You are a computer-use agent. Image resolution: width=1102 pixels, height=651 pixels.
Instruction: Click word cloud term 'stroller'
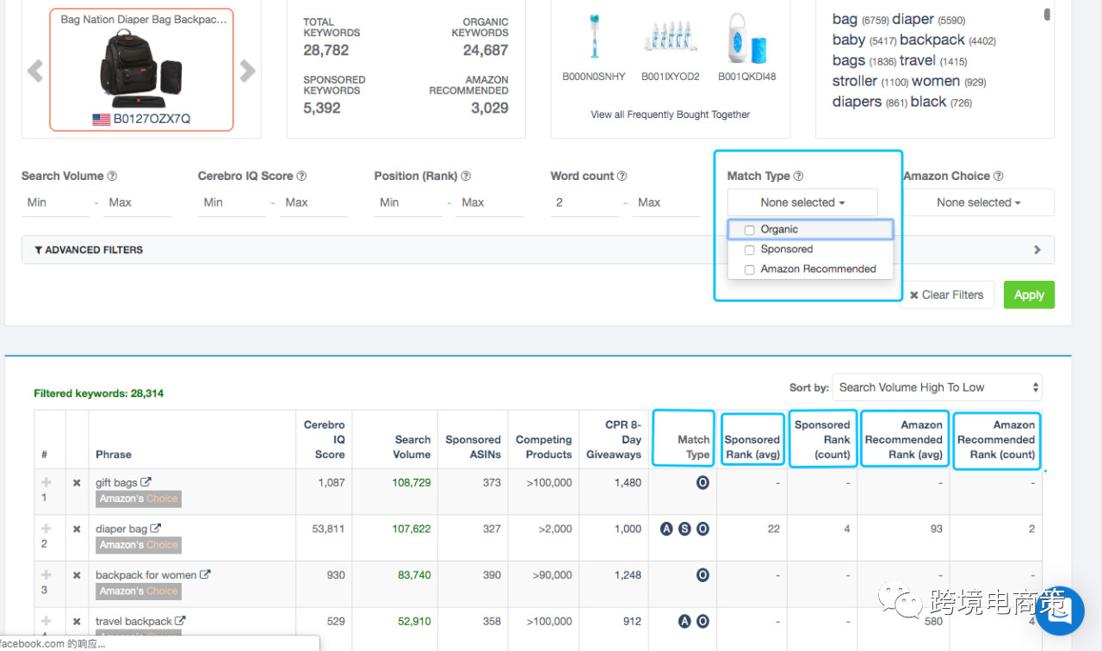click(855, 81)
